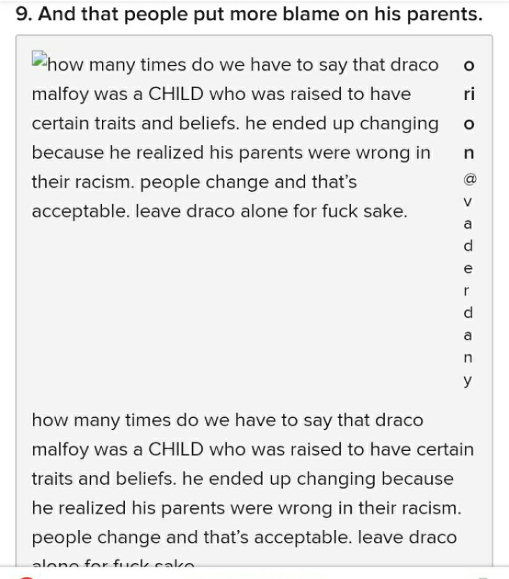Viewport: 509px width, 579px height.
Task: Click the word "CHILD" in the upper paragraph
Action: tap(176, 94)
